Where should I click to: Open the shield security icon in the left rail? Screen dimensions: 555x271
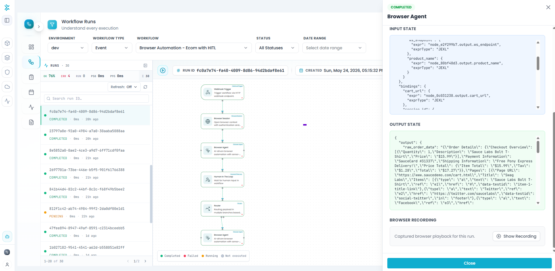(x=7, y=72)
